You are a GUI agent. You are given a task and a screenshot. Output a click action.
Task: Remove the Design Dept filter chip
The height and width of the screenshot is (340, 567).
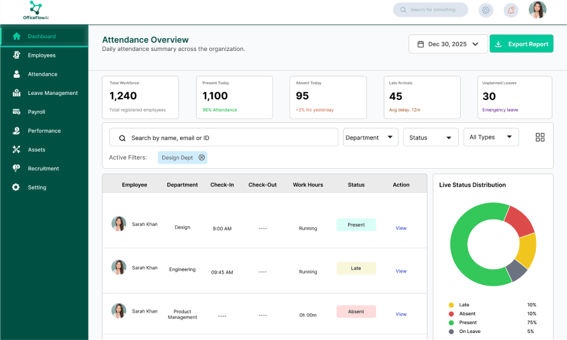(x=202, y=157)
